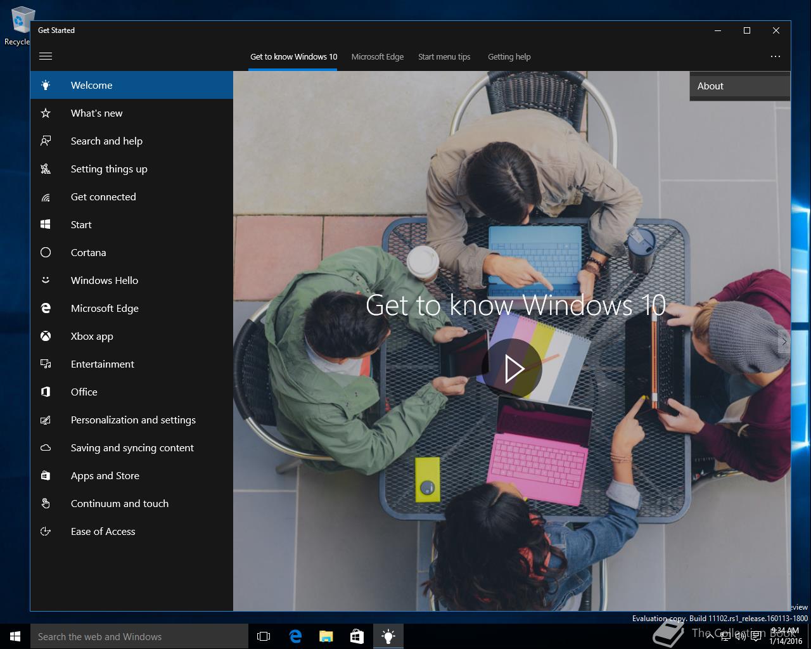Click the Personalization and settings icon
This screenshot has height=649, width=811.
[46, 420]
